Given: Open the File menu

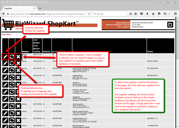Looking at the screenshot, I should (3, 2).
